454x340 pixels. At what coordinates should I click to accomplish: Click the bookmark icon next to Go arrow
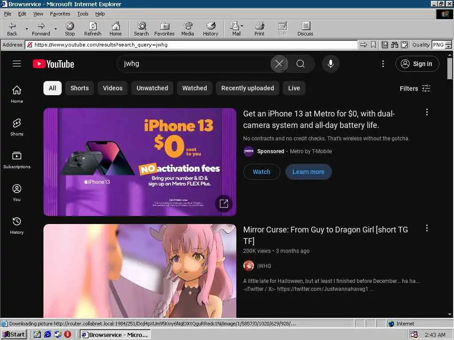pos(373,45)
